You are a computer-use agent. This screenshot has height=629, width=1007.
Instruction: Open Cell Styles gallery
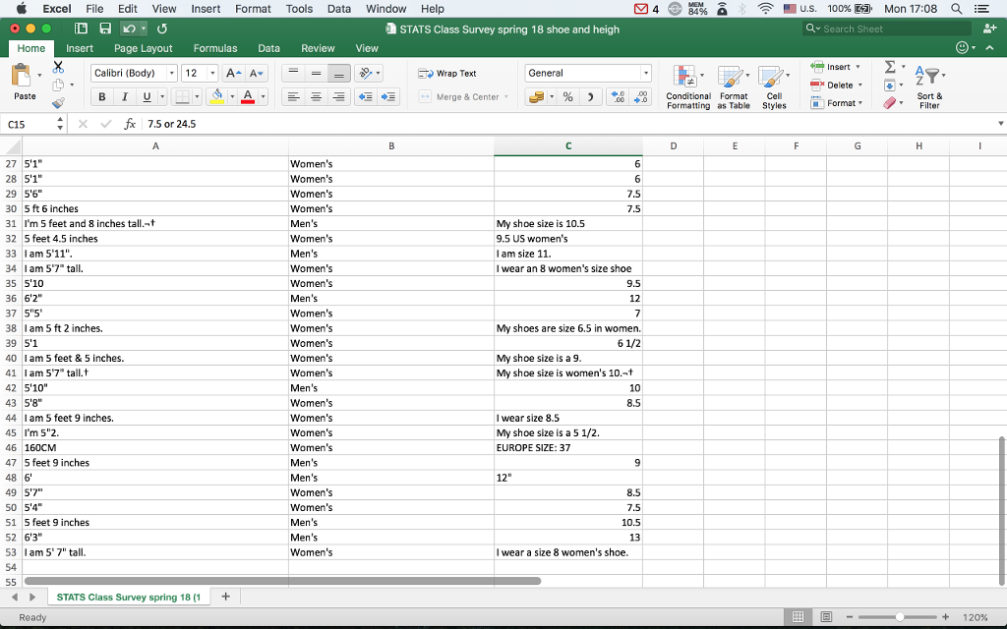coord(774,86)
